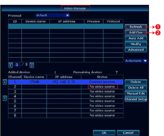Click the Auto Add button
The height and width of the screenshot is (136, 164).
(136, 38)
